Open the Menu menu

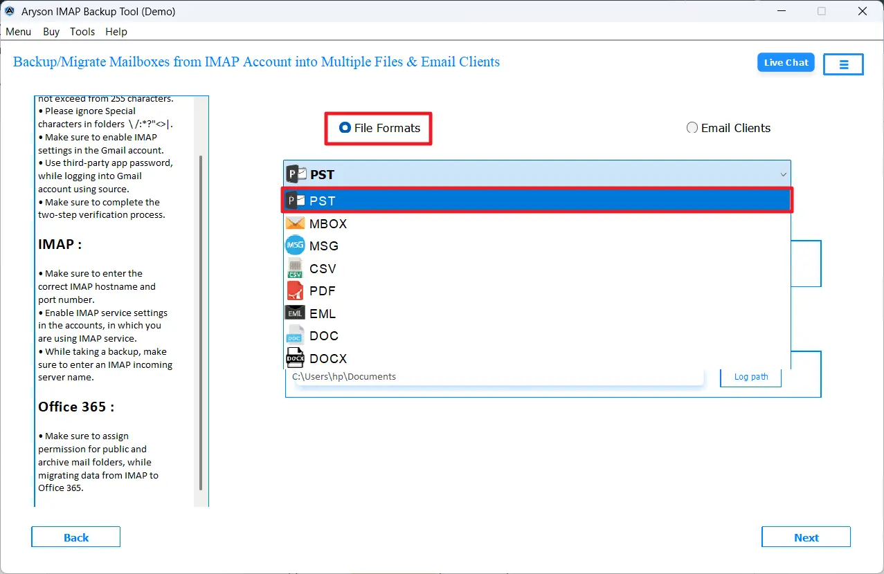click(18, 32)
